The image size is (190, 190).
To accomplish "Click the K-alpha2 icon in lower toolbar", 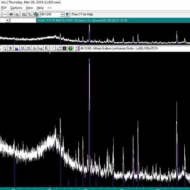I will (x=40, y=48).
